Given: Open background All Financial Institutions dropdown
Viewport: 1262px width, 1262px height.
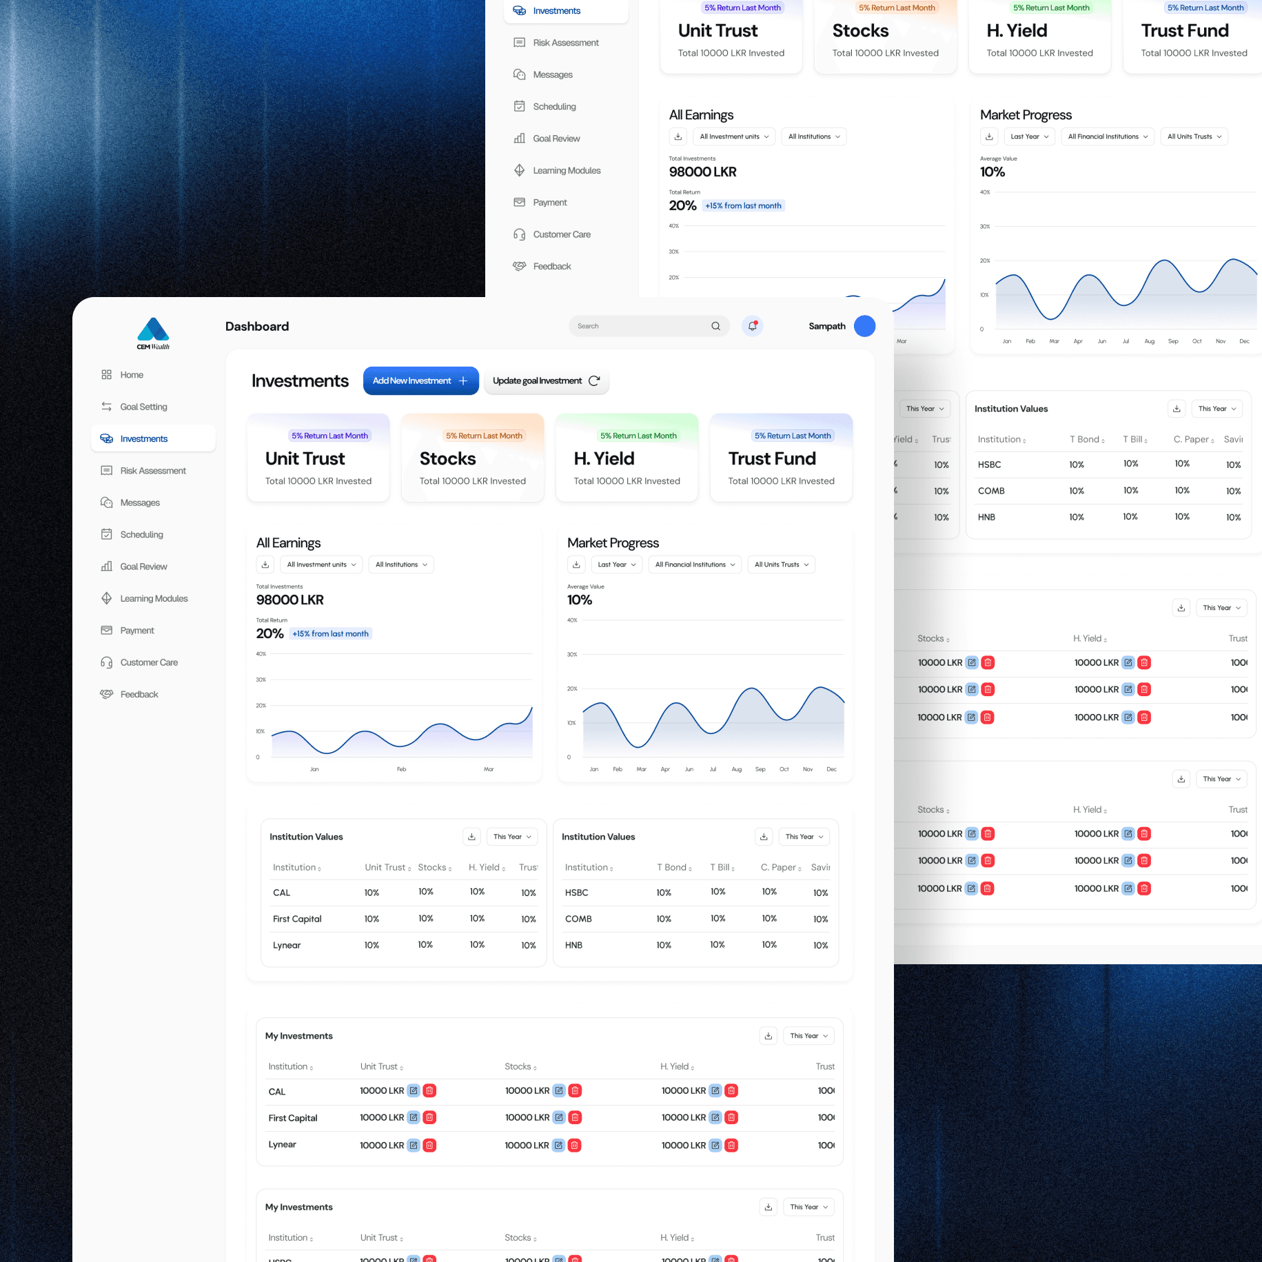Looking at the screenshot, I should 1108,136.
